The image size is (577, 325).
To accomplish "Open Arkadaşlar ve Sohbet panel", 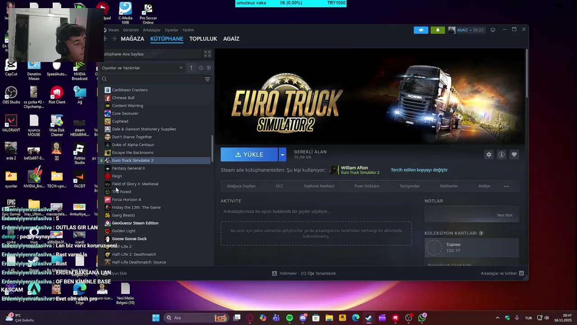I will (502, 274).
